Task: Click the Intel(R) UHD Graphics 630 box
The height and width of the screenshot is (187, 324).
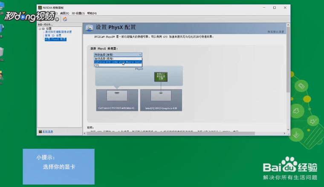Action: (x=161, y=100)
